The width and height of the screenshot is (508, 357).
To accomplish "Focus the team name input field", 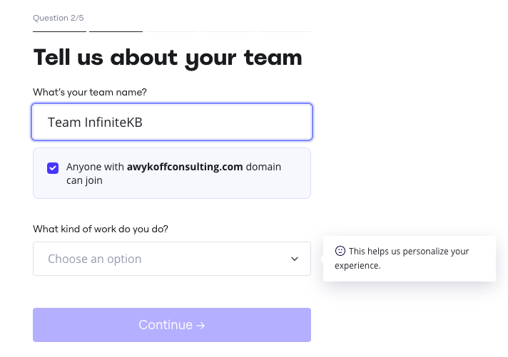I will pos(172,123).
